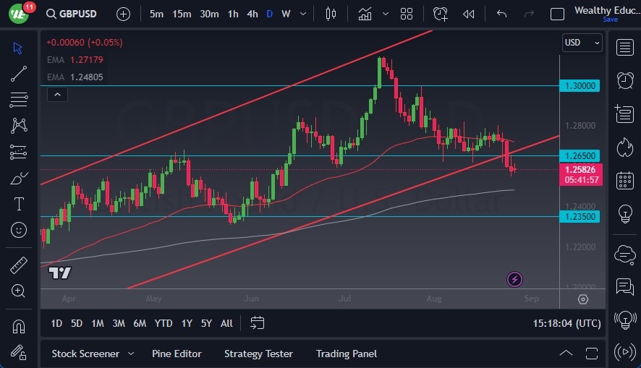The width and height of the screenshot is (641, 368).
Task: Open the Strategy Tester tab
Action: 258,354
